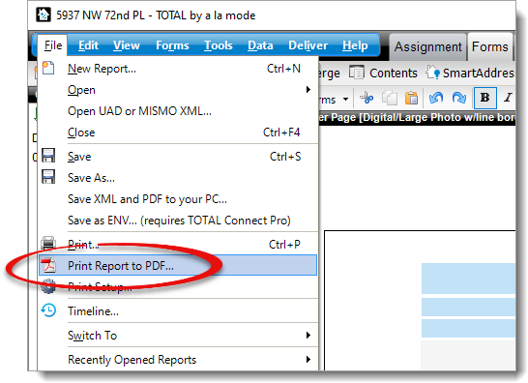Click the printer icon beside Print

point(48,243)
